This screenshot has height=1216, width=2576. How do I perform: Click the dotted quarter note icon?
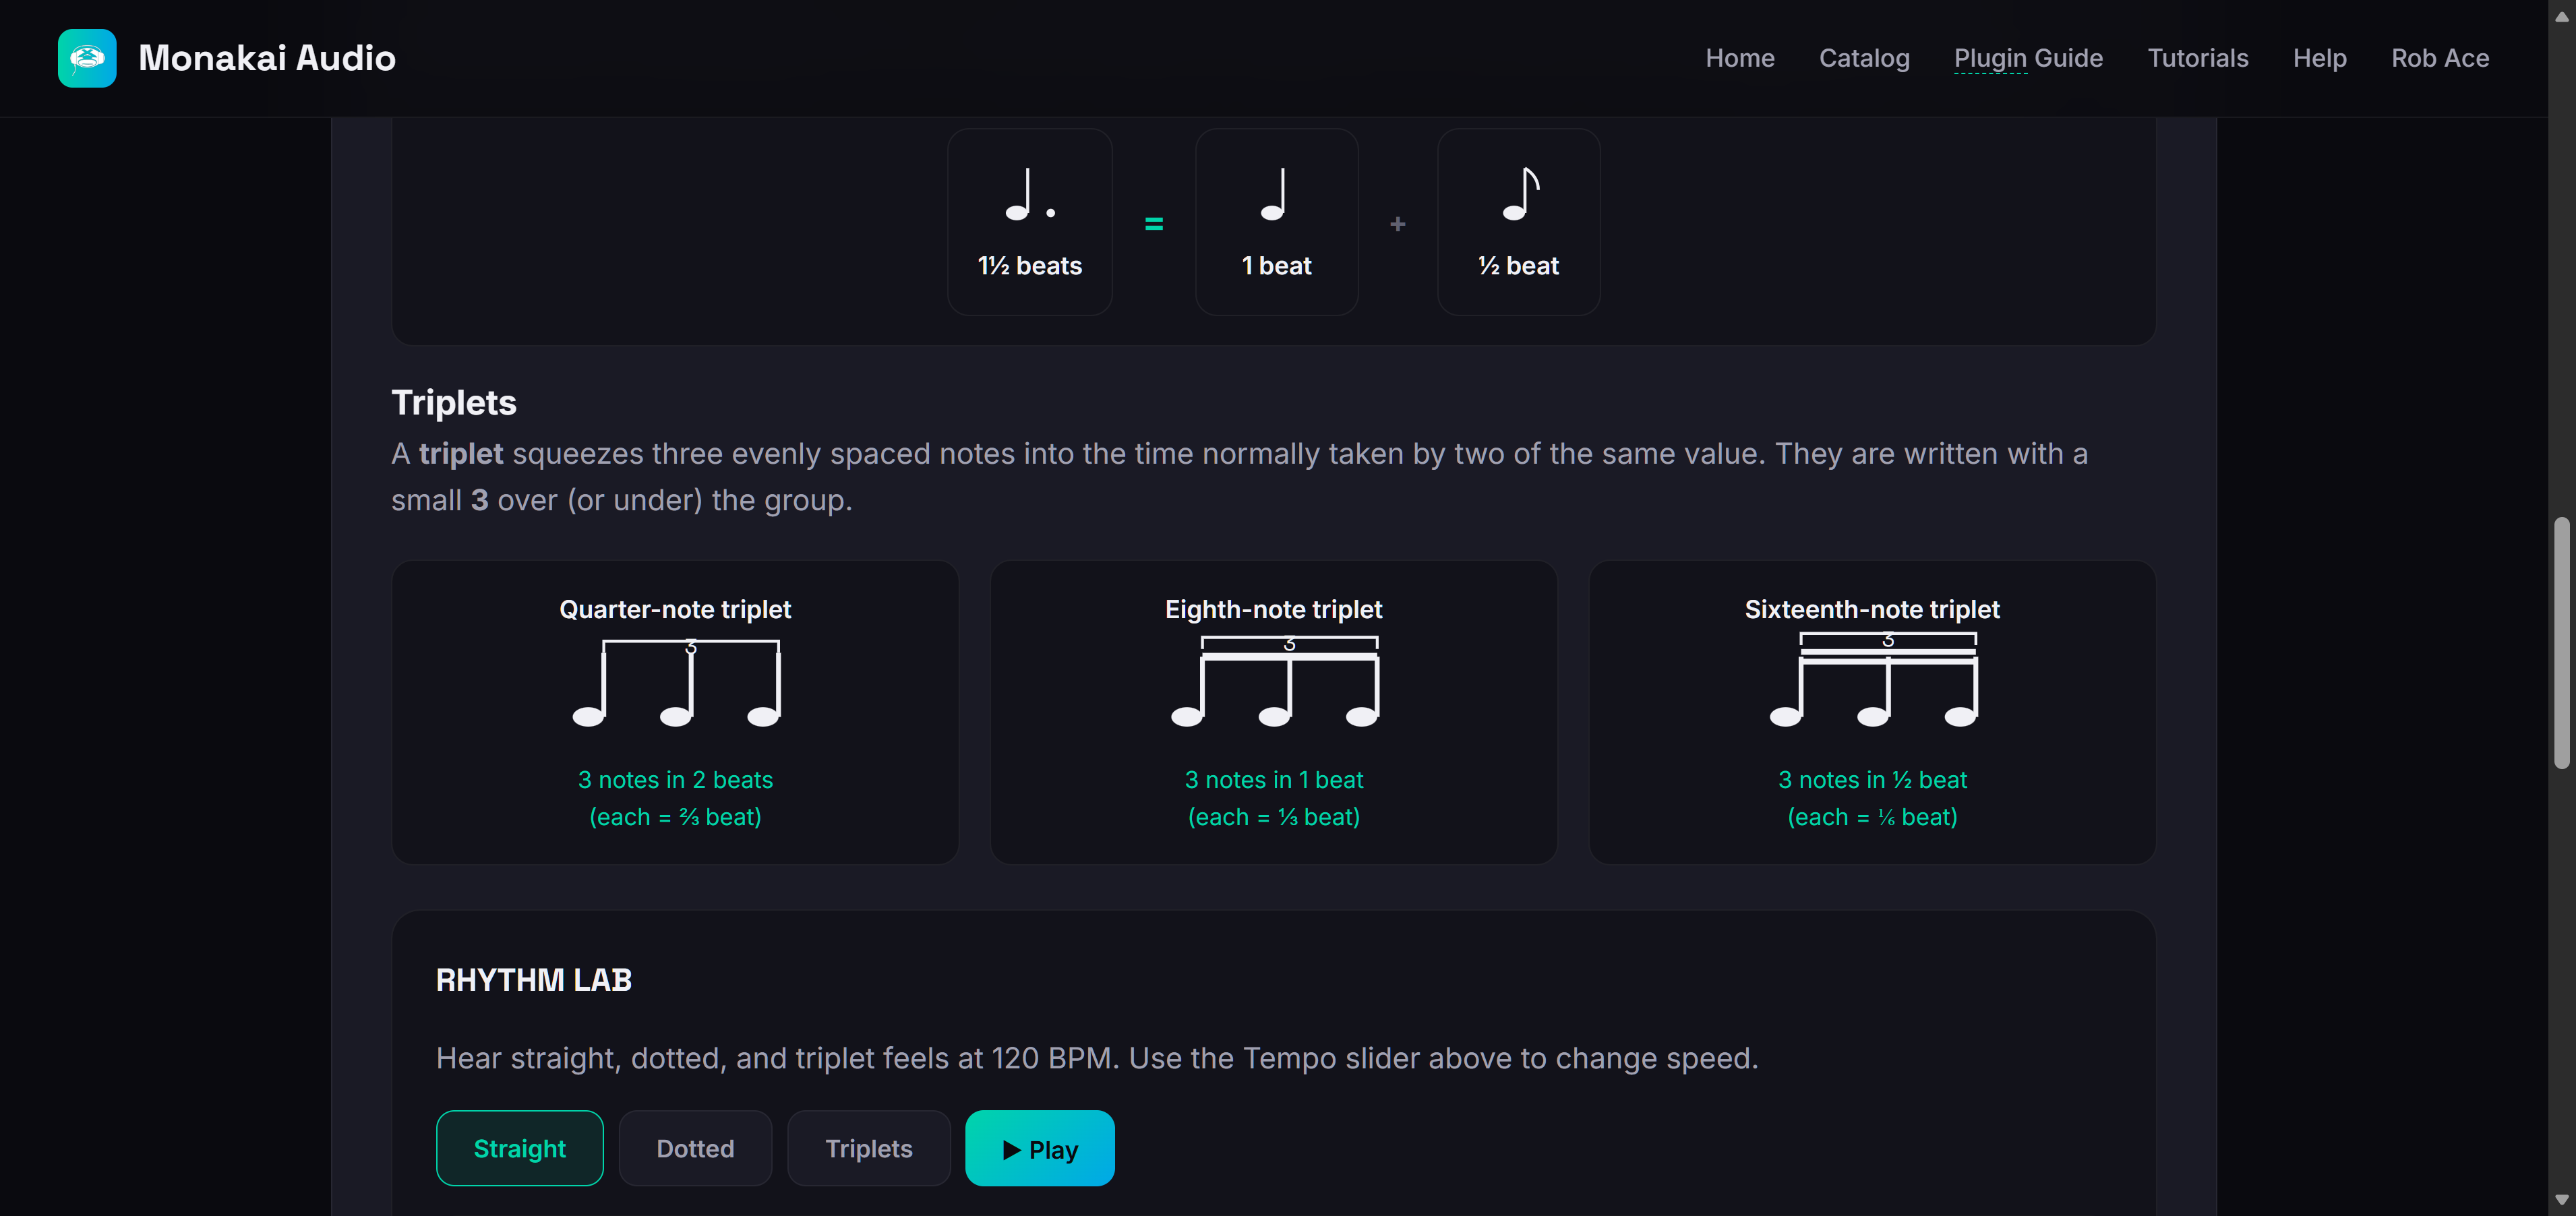pyautogui.click(x=1030, y=194)
